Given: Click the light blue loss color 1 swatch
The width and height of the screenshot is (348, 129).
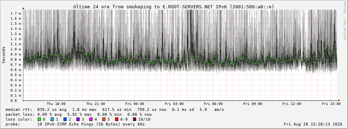Looking at the screenshot, I should [52, 119].
